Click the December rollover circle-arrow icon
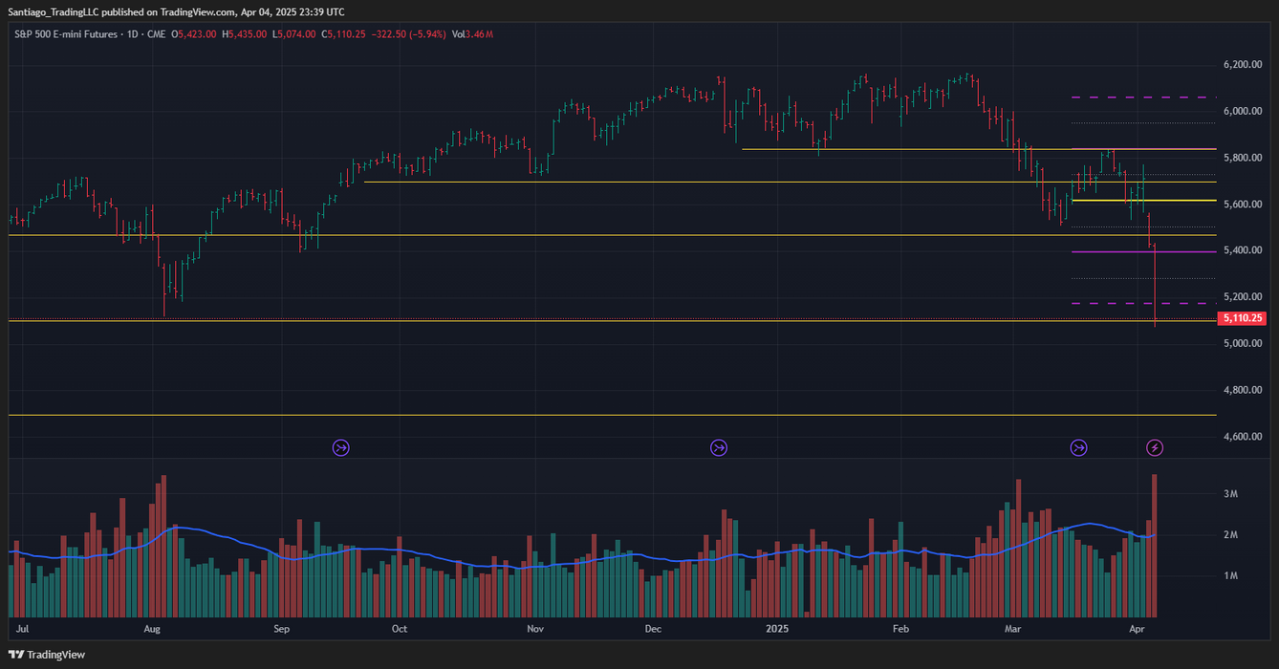Image resolution: width=1279 pixels, height=669 pixels. [x=719, y=447]
